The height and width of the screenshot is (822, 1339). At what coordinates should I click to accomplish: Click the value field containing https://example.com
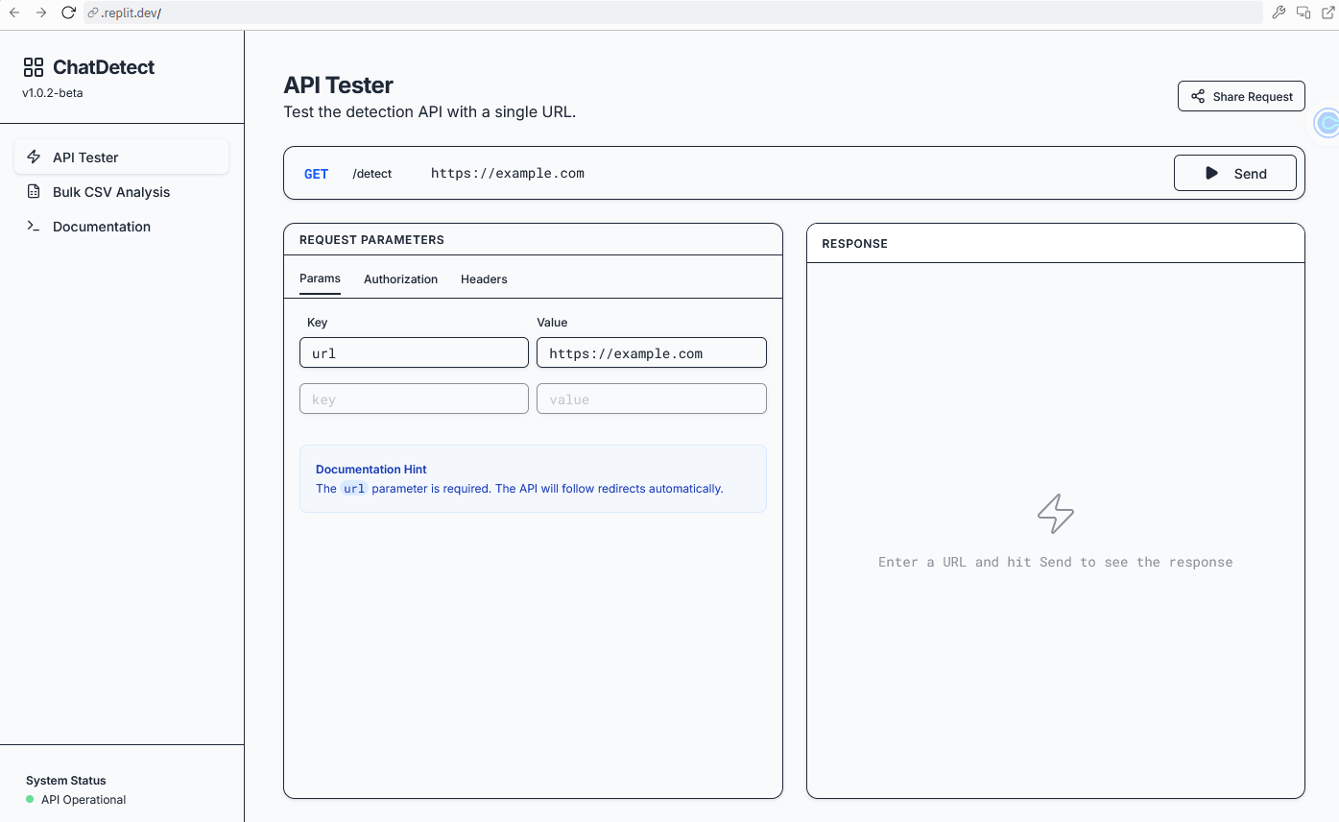click(x=651, y=352)
